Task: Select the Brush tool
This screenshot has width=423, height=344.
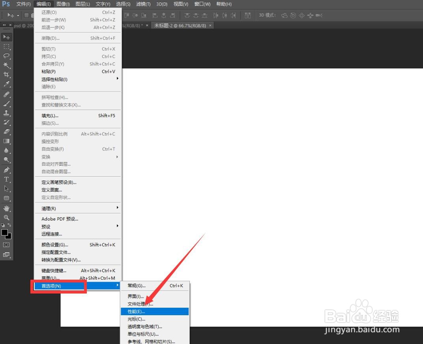Action: (6, 104)
